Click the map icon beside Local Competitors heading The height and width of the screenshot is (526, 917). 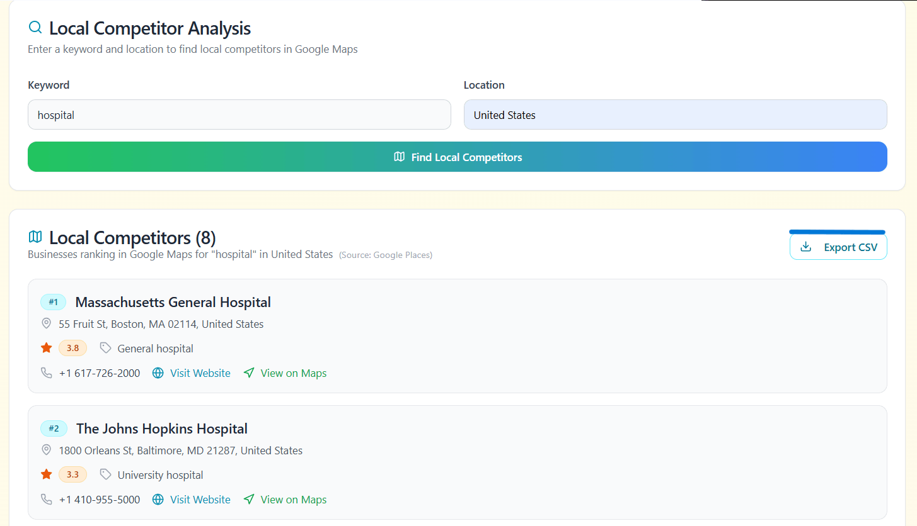click(x=35, y=237)
